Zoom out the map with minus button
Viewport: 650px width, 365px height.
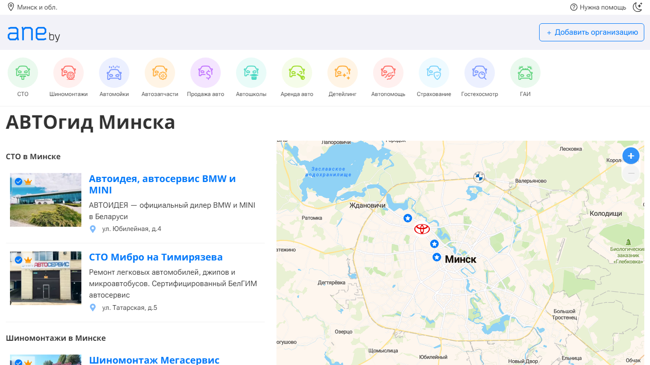[x=631, y=174]
